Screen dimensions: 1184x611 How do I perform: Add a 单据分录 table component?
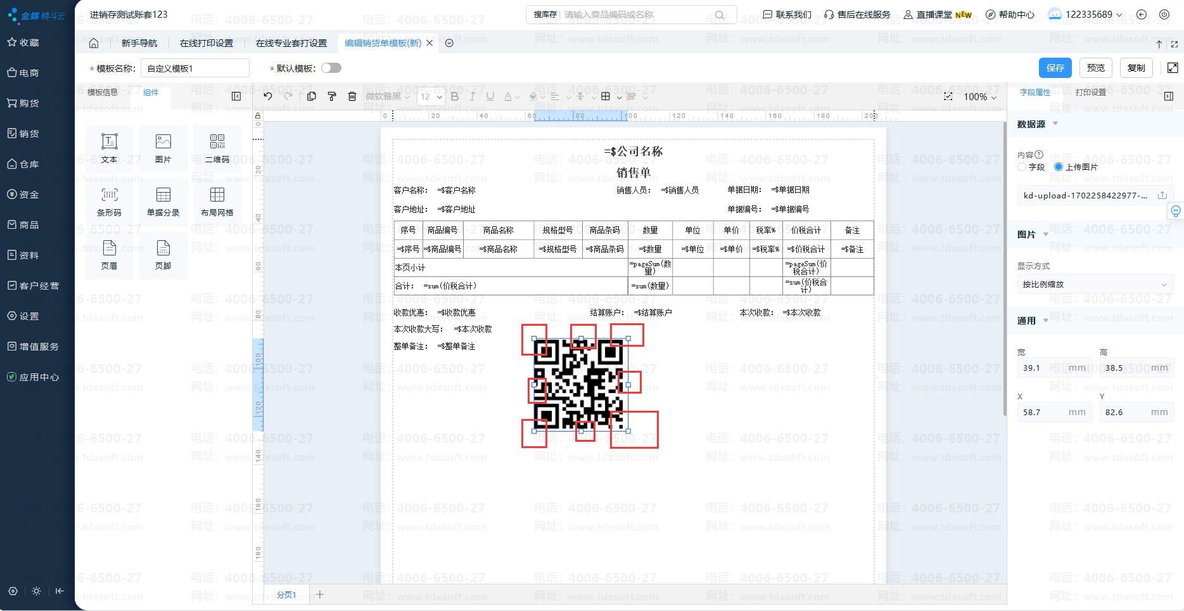click(163, 202)
